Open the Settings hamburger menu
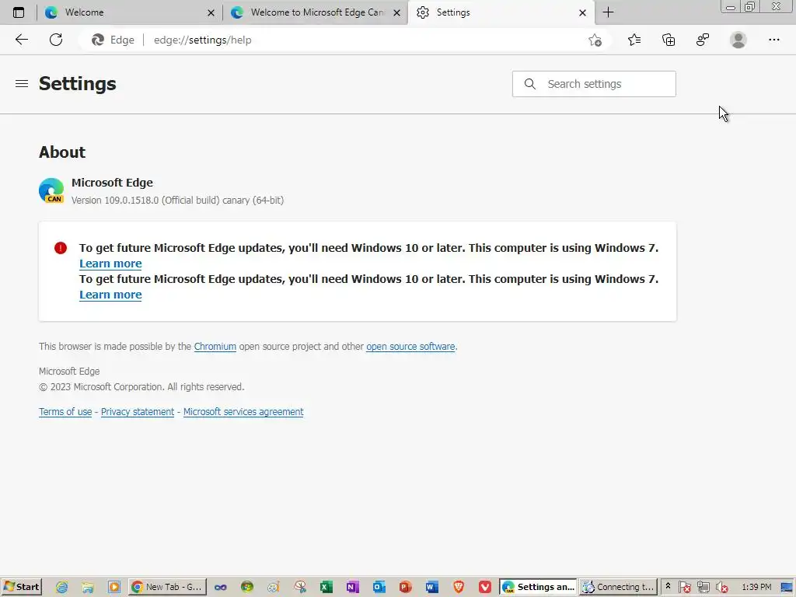 [21, 84]
